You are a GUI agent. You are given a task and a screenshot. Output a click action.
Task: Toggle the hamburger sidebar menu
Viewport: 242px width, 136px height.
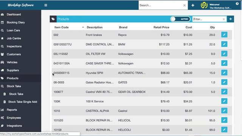click(46, 5)
